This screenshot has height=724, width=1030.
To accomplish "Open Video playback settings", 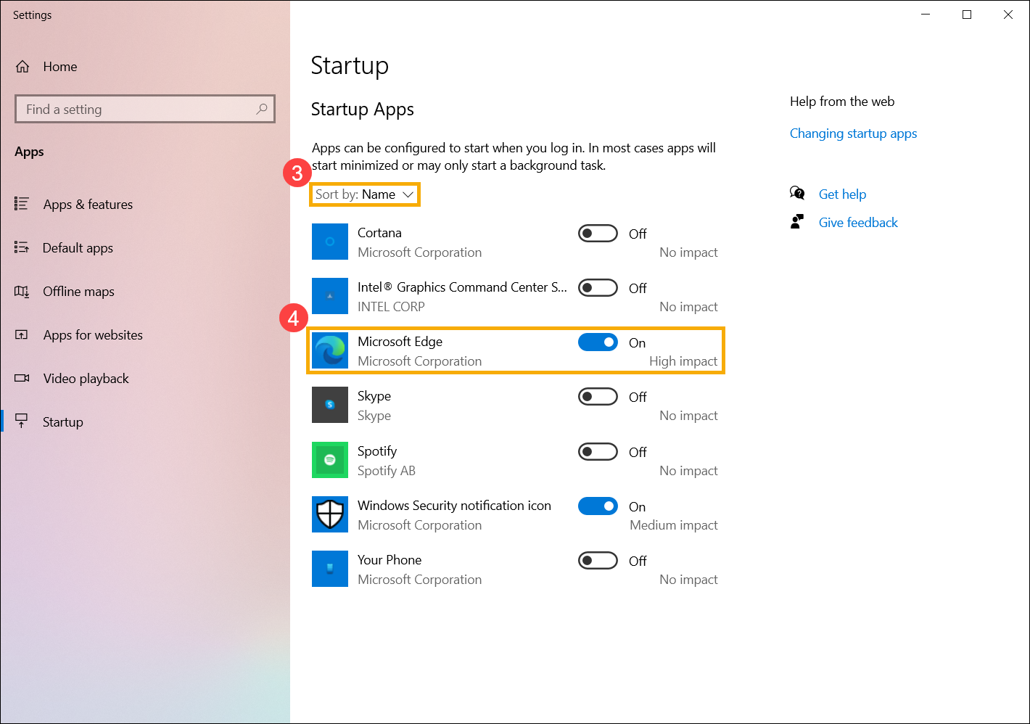I will click(x=86, y=379).
